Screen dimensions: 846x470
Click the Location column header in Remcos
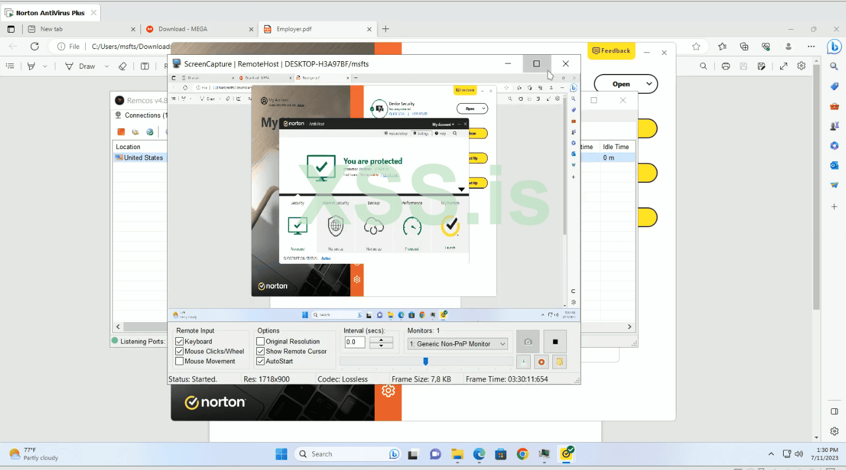pyautogui.click(x=128, y=147)
